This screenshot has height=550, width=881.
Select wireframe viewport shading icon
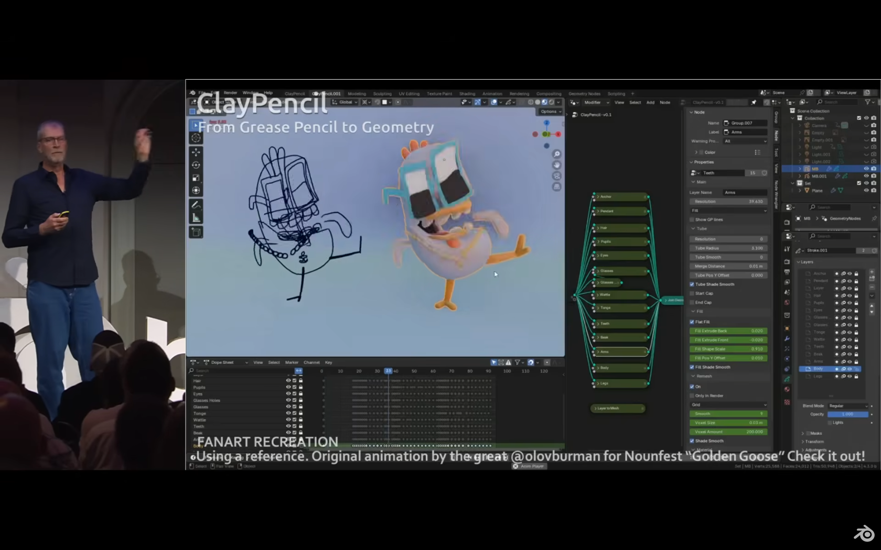[531, 102]
